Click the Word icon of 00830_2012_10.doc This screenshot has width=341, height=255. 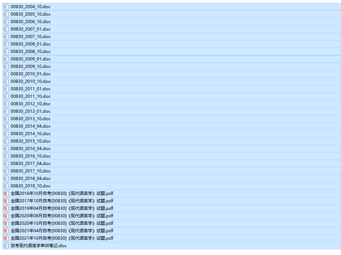point(6,103)
